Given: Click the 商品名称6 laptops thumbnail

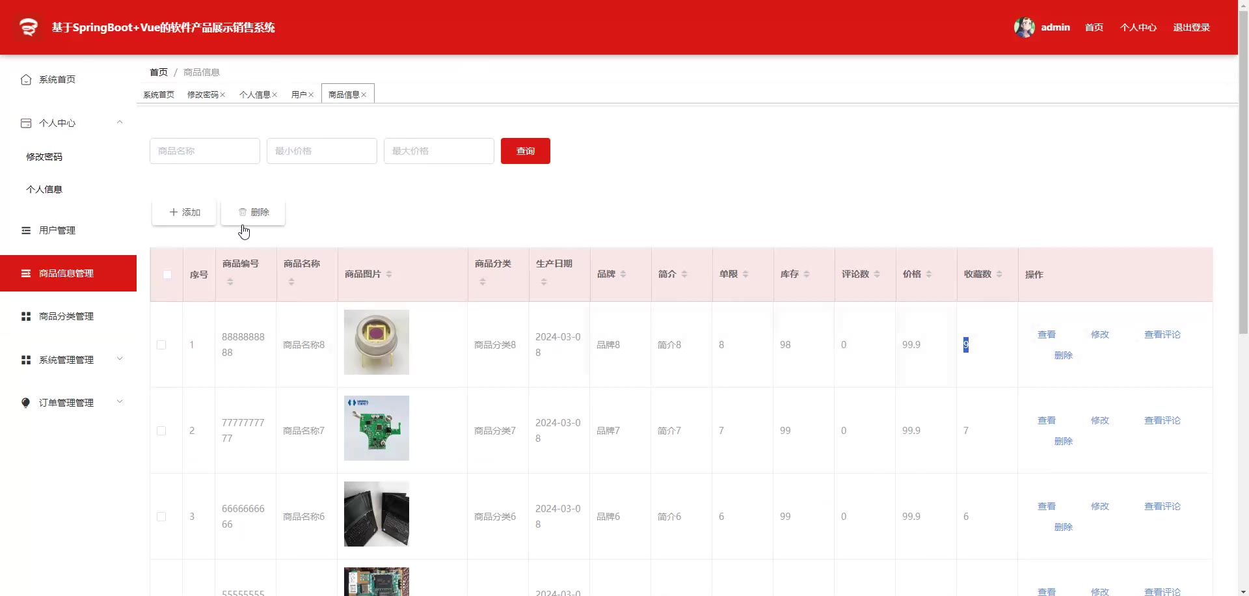Looking at the screenshot, I should (377, 514).
